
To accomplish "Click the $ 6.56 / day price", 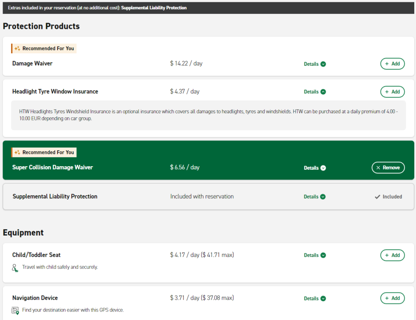I will point(184,168).
